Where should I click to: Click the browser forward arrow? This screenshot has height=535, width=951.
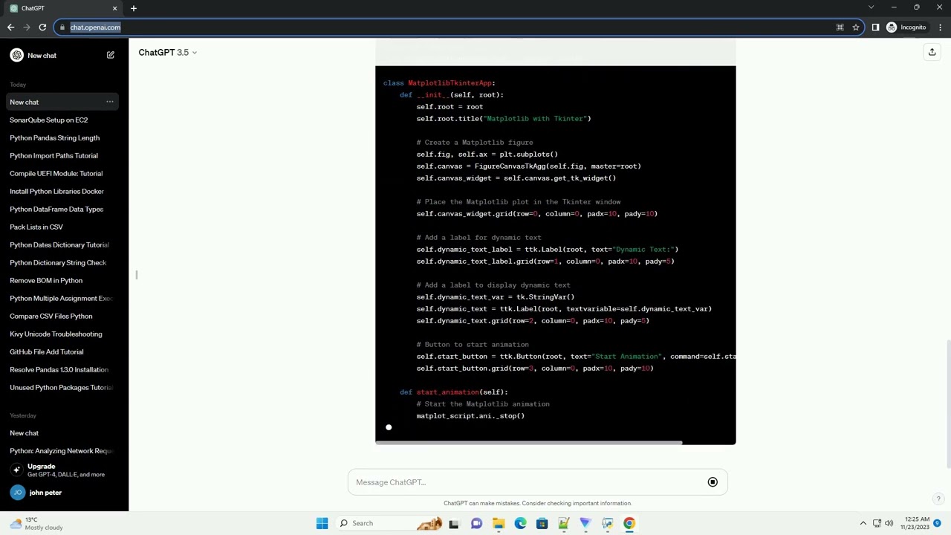(x=27, y=27)
